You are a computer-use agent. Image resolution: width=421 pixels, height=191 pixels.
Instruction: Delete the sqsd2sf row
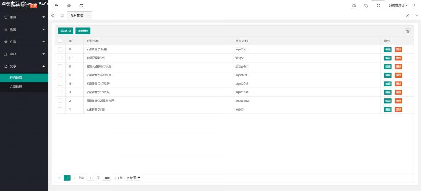[x=398, y=49]
